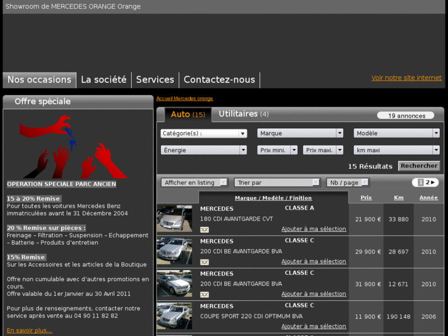Image resolution: width=448 pixels, height=336 pixels.
Task: Expand the Catégorie(s) dropdown
Action: click(203, 133)
